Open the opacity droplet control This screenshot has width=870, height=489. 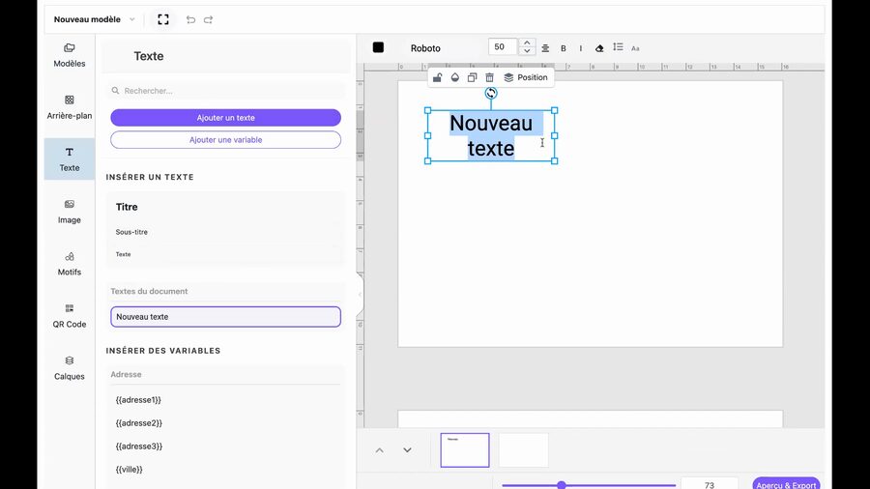coord(455,77)
